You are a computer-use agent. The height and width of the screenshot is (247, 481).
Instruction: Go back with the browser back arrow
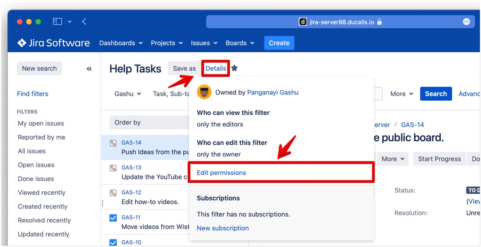click(x=84, y=22)
